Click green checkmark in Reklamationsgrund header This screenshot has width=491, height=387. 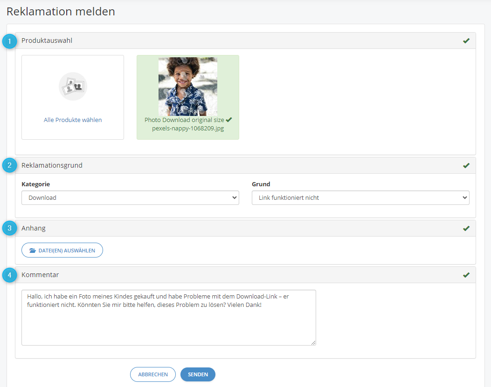click(466, 165)
